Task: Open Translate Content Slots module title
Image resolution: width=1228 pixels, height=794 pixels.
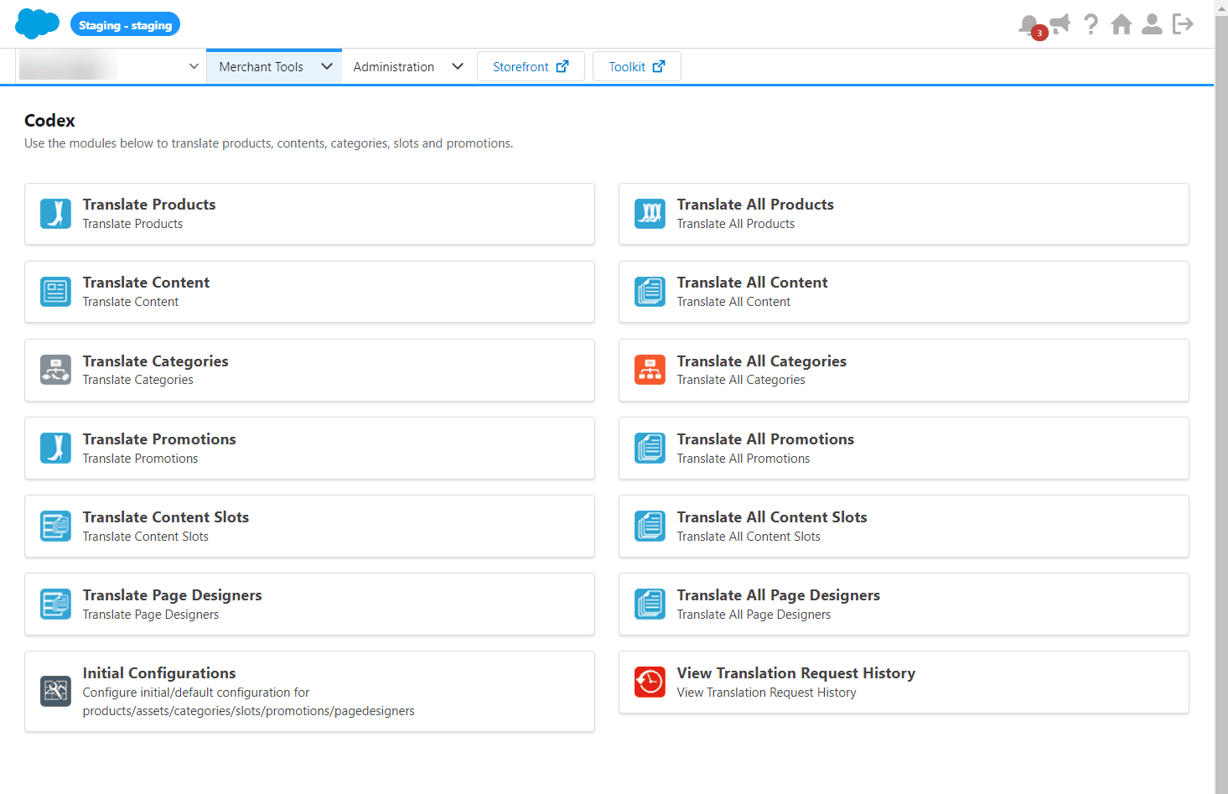Action: pos(166,517)
